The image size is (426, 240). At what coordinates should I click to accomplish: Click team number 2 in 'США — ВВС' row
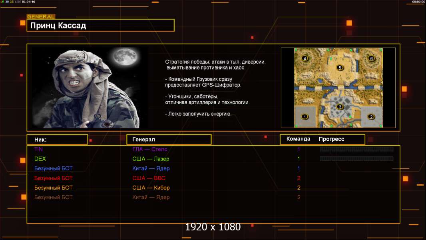299,178
